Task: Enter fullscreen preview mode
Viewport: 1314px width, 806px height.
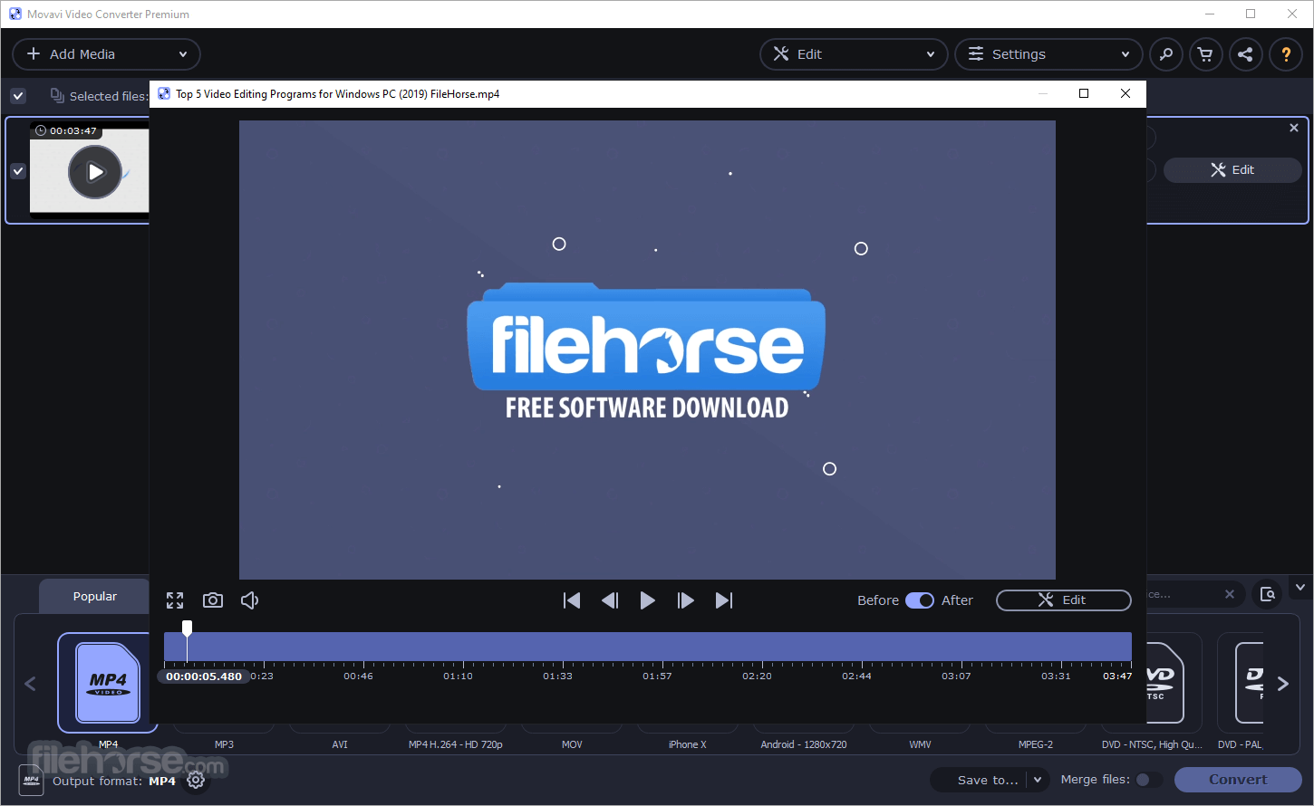Action: point(175,600)
